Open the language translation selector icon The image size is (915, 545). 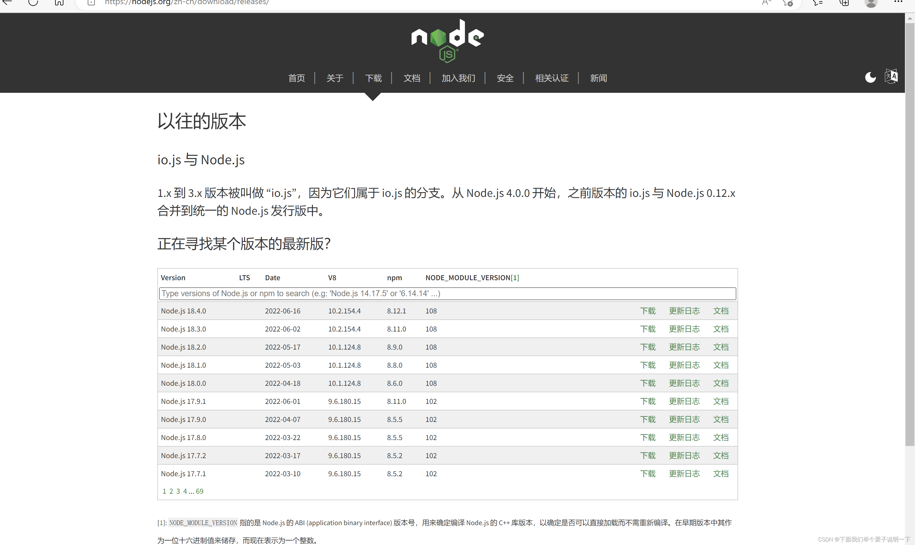pos(891,77)
